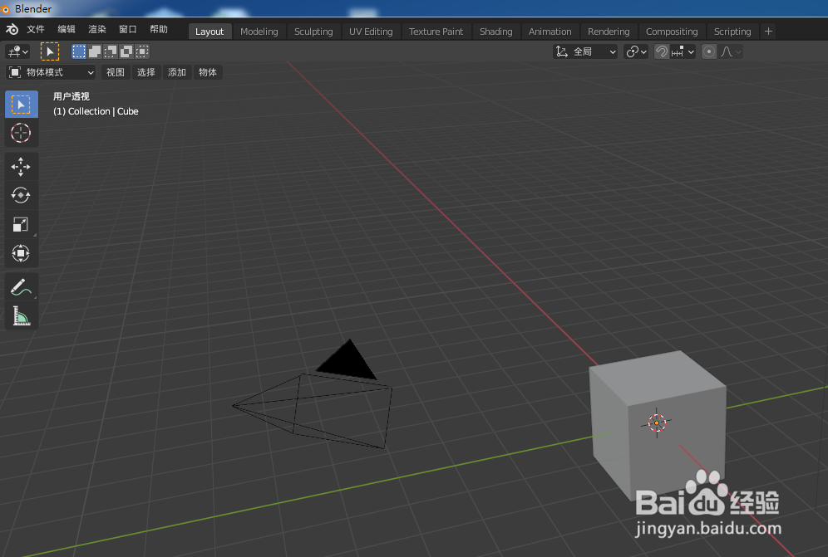Choose the subtract selection mode
This screenshot has width=828, height=557.
point(111,51)
